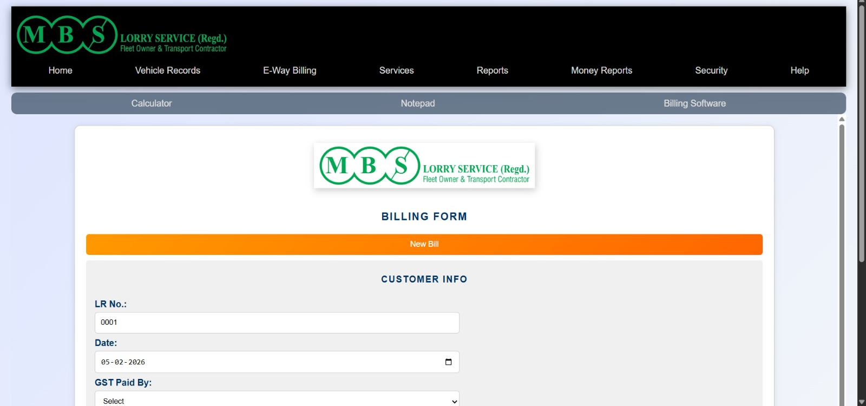The image size is (866, 406).
Task: Go to Billing Software
Action: [x=694, y=103]
